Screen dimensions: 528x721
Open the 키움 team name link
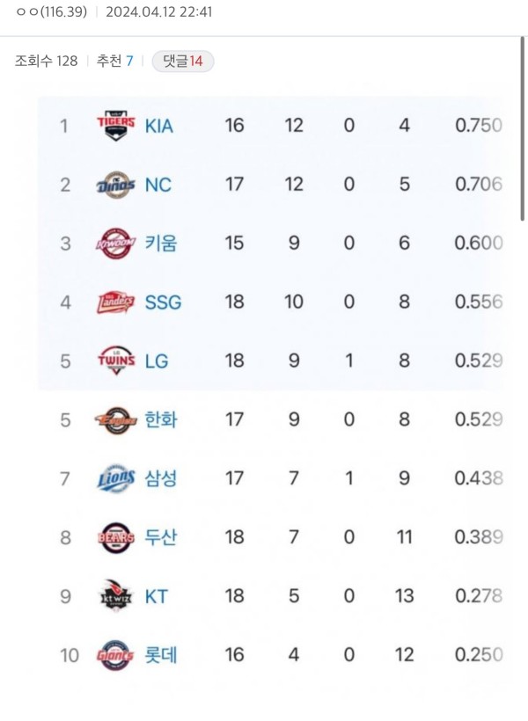(161, 244)
